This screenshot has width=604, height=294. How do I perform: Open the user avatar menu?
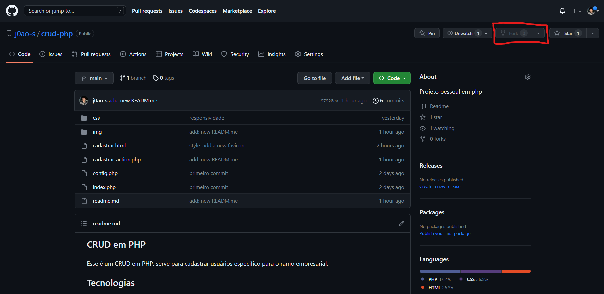tap(593, 11)
